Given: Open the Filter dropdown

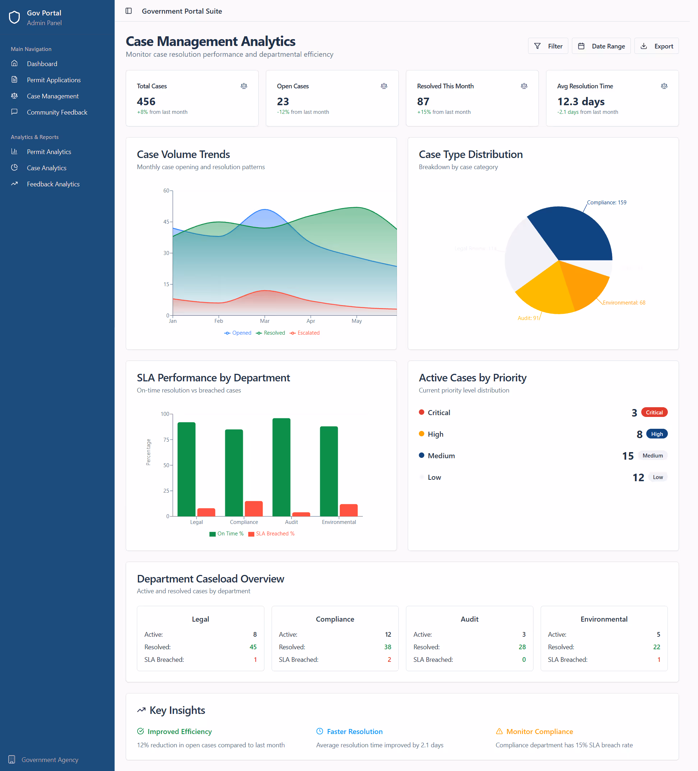Looking at the screenshot, I should [548, 46].
